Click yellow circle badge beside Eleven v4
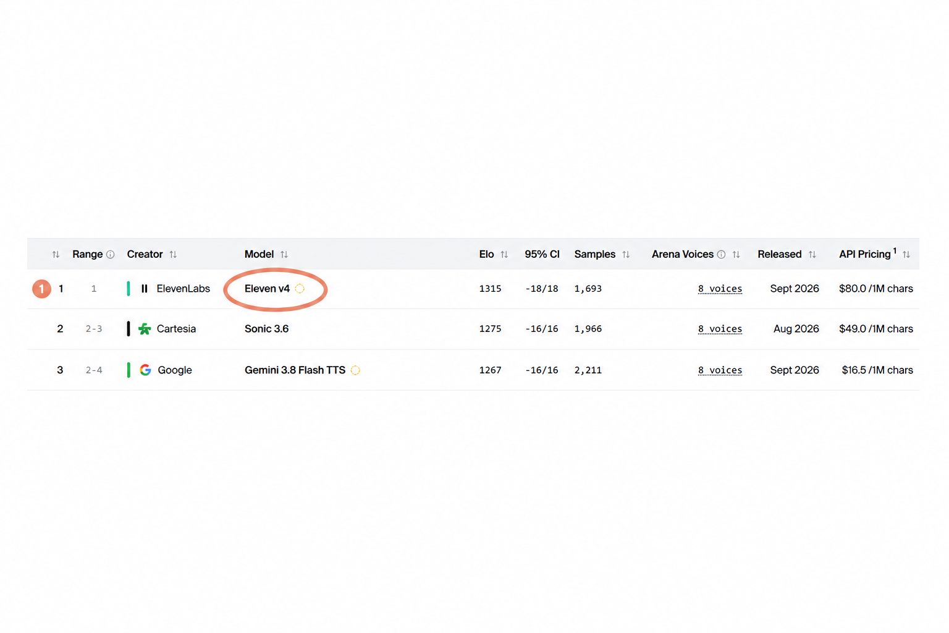Screen dimensions: 949x633 point(300,289)
